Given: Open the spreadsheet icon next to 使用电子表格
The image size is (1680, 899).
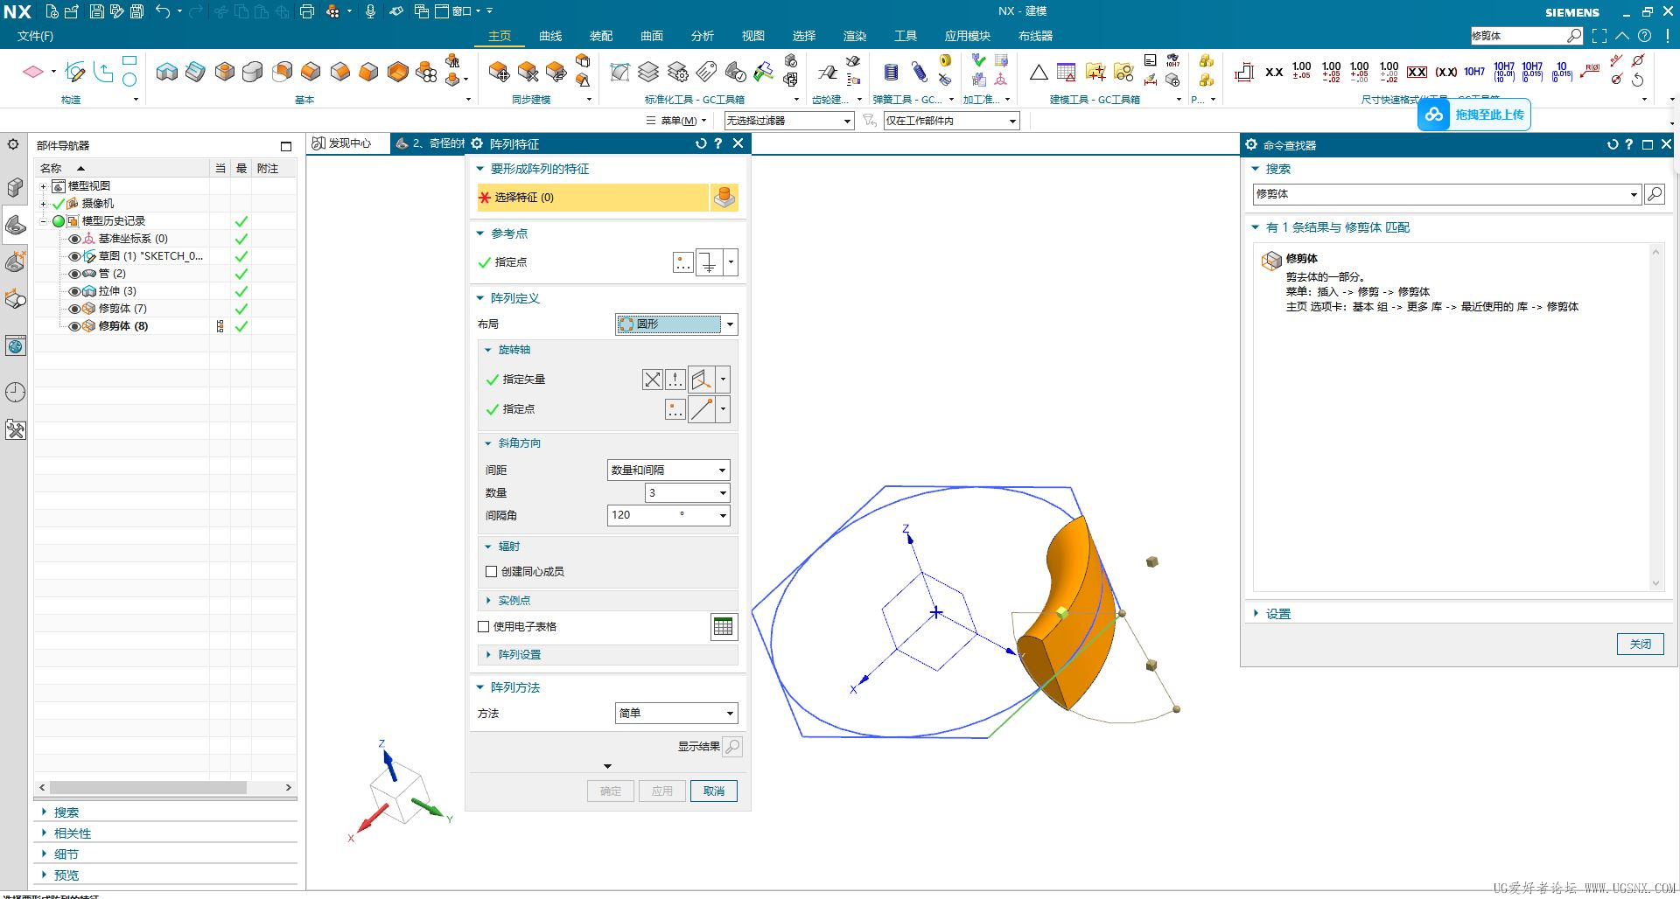Looking at the screenshot, I should point(724,627).
